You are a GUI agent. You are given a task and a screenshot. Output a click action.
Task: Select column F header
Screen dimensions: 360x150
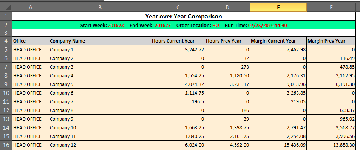331,7
